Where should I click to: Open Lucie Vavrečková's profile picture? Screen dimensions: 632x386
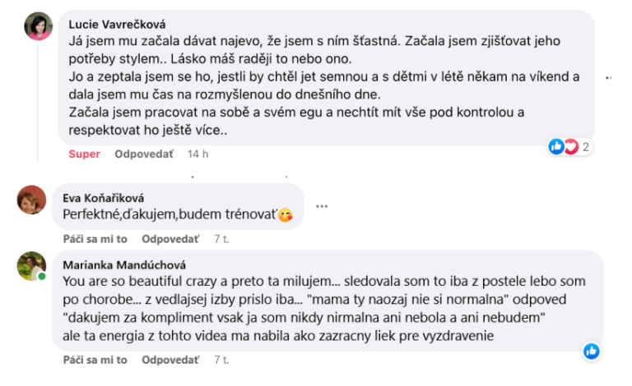click(37, 28)
